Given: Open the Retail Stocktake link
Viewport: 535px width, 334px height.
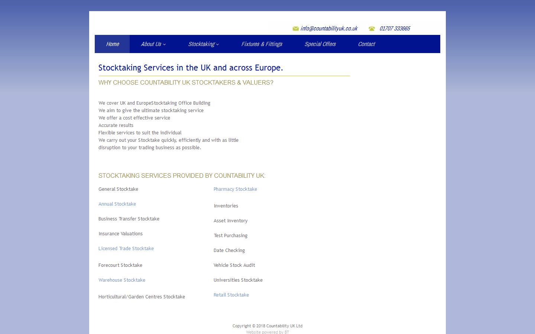Looking at the screenshot, I should (231, 295).
